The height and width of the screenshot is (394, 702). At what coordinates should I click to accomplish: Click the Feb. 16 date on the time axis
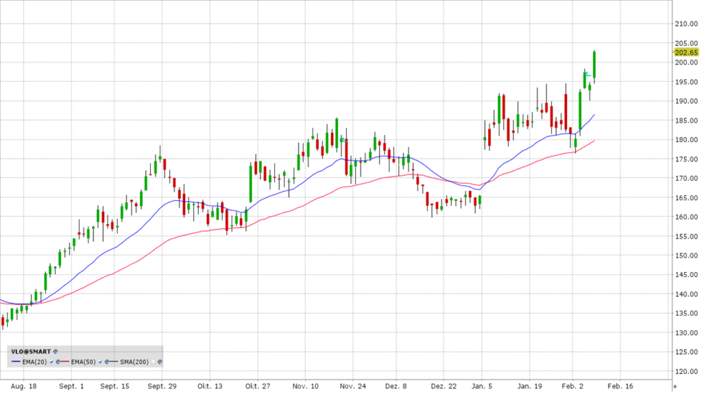click(620, 386)
